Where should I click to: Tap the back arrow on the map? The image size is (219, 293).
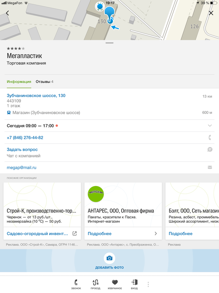click(7, 13)
